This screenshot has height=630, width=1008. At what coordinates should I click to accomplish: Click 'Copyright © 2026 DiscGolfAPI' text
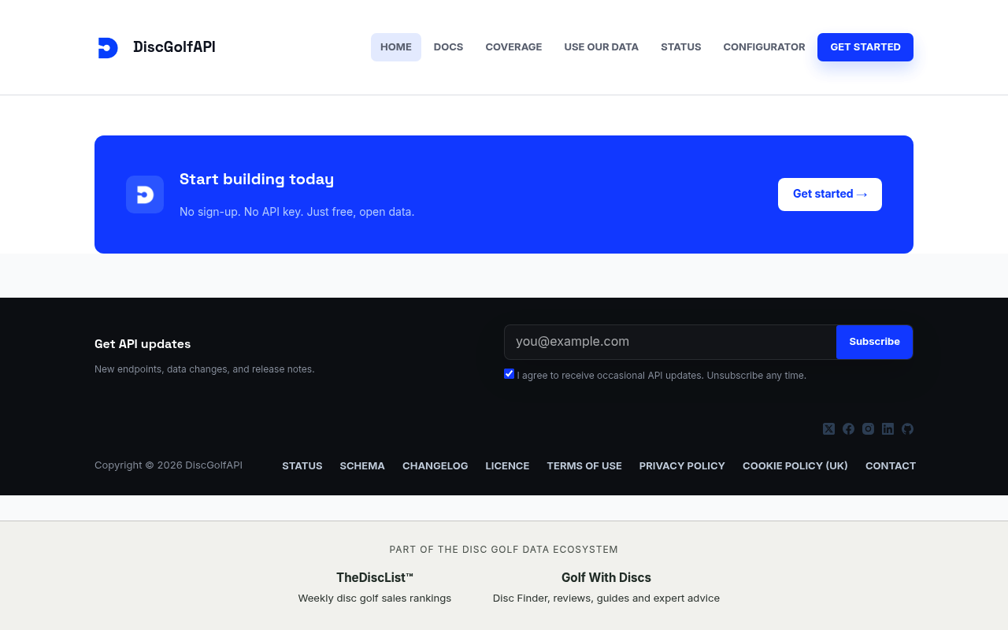[169, 465]
